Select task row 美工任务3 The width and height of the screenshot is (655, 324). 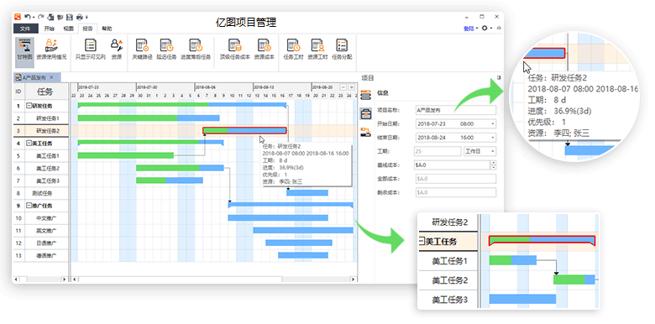40,180
